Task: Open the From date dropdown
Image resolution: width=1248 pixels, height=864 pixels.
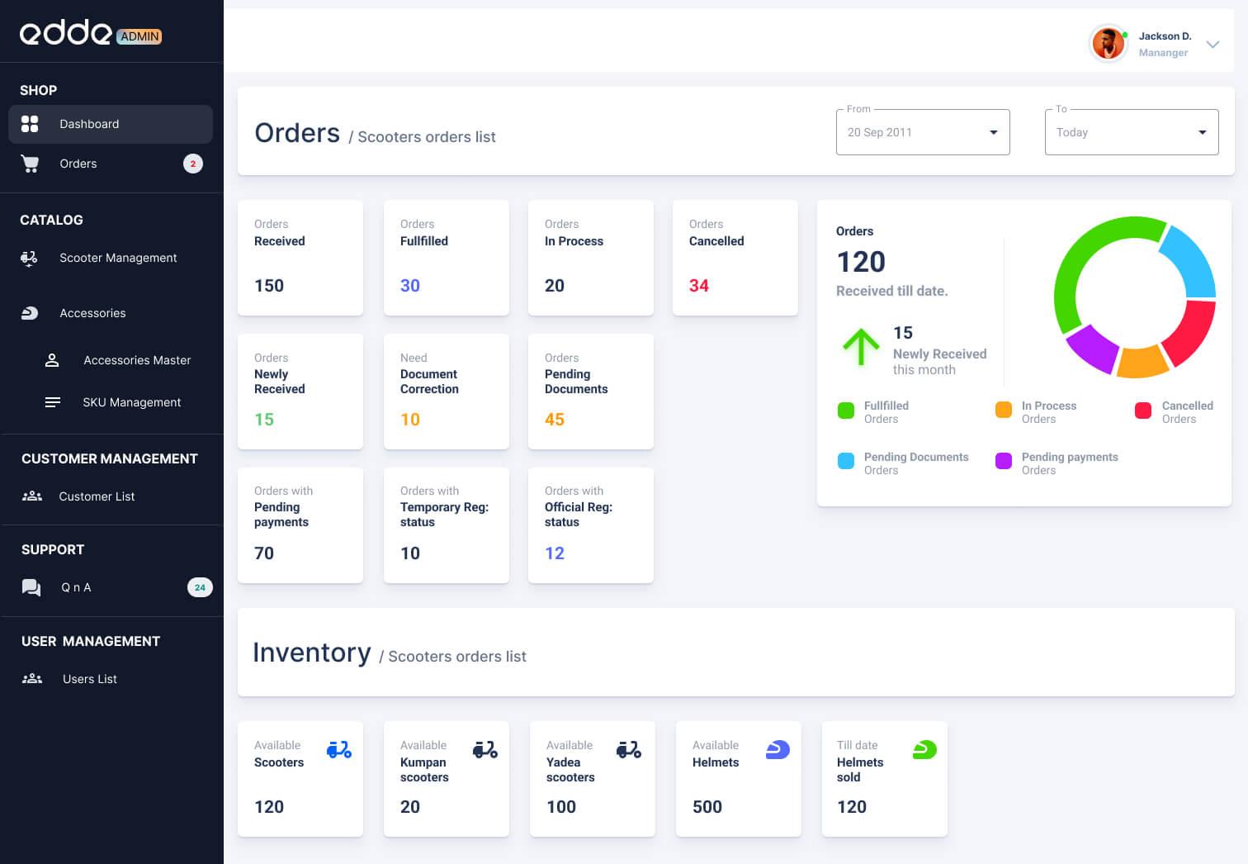Action: (923, 132)
